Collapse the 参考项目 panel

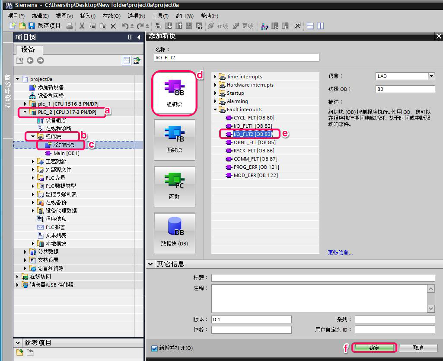point(18,343)
